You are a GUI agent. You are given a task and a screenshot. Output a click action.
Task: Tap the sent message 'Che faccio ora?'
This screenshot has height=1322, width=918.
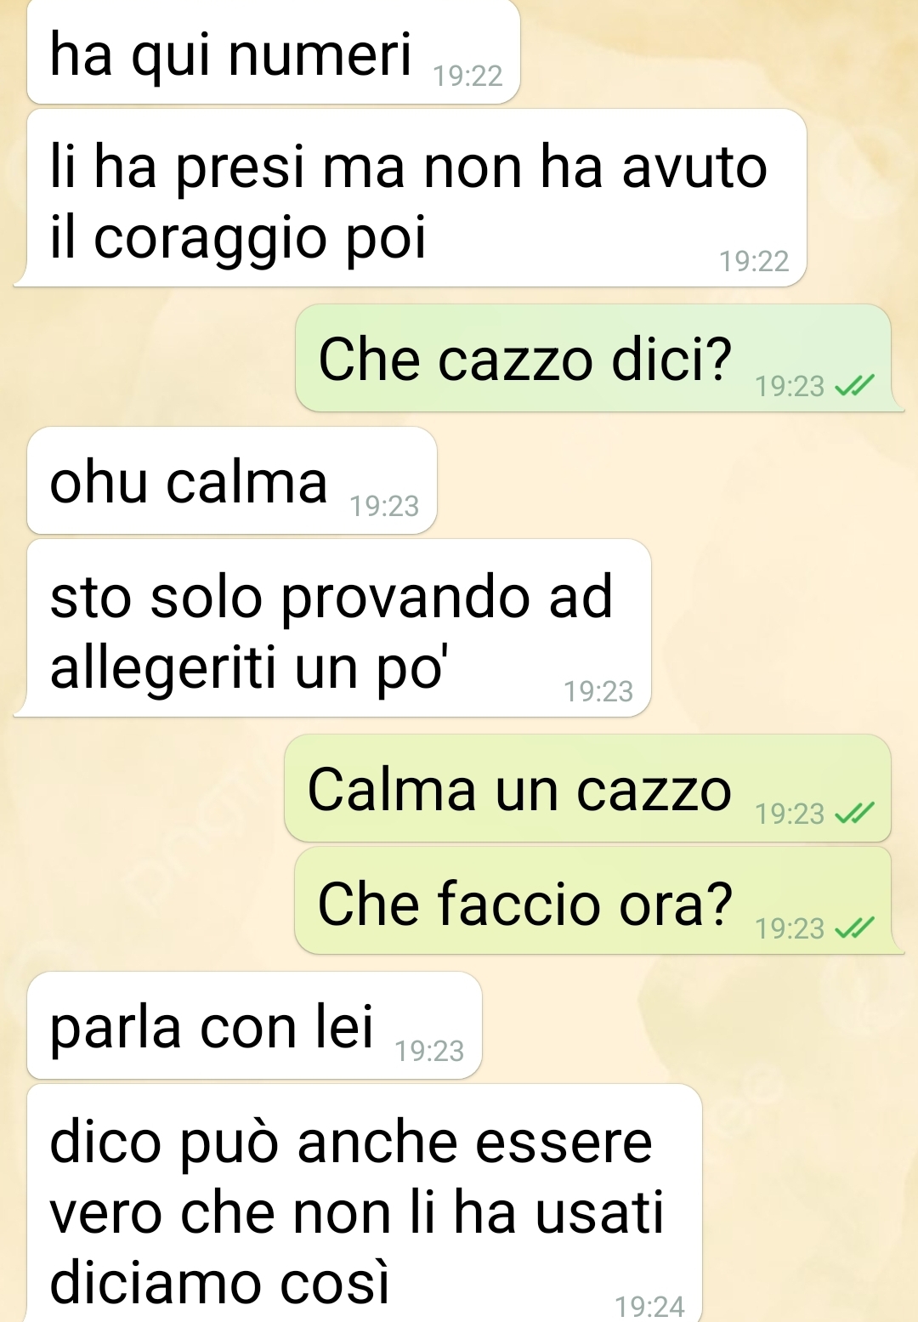[592, 901]
